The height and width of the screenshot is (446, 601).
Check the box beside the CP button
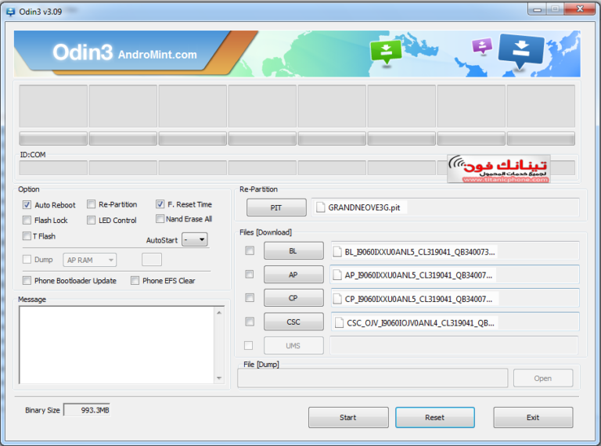point(250,297)
